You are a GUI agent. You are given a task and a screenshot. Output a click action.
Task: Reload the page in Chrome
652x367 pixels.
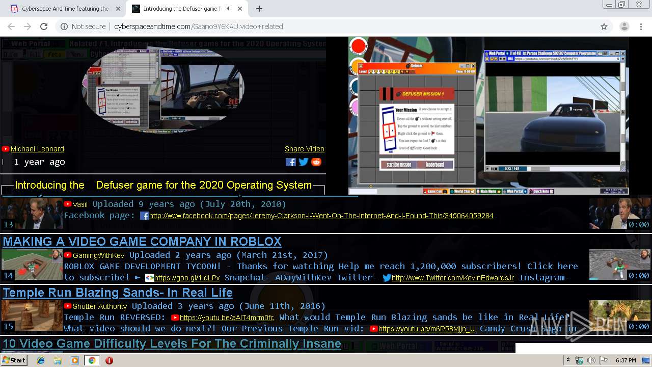coord(44,27)
